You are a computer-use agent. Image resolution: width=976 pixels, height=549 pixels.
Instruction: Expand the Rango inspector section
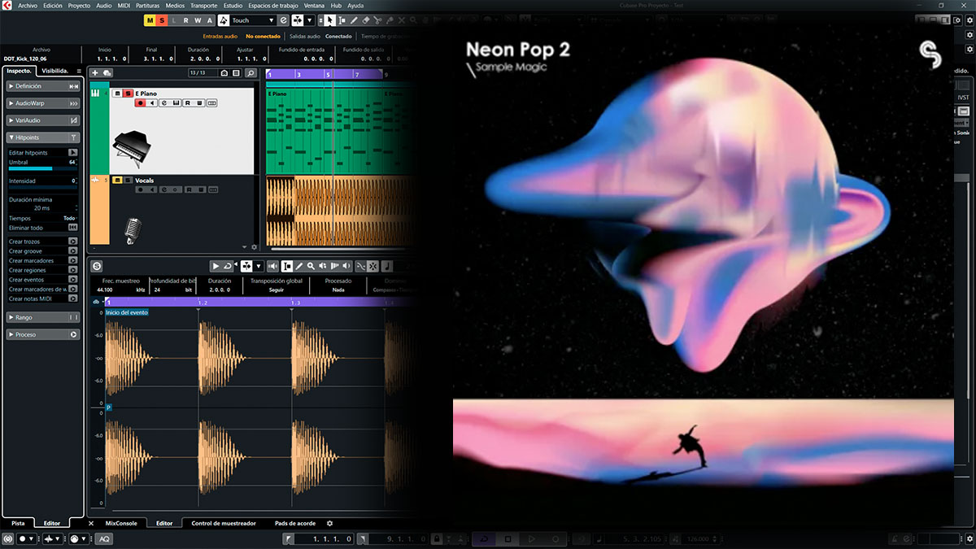pyautogui.click(x=44, y=317)
